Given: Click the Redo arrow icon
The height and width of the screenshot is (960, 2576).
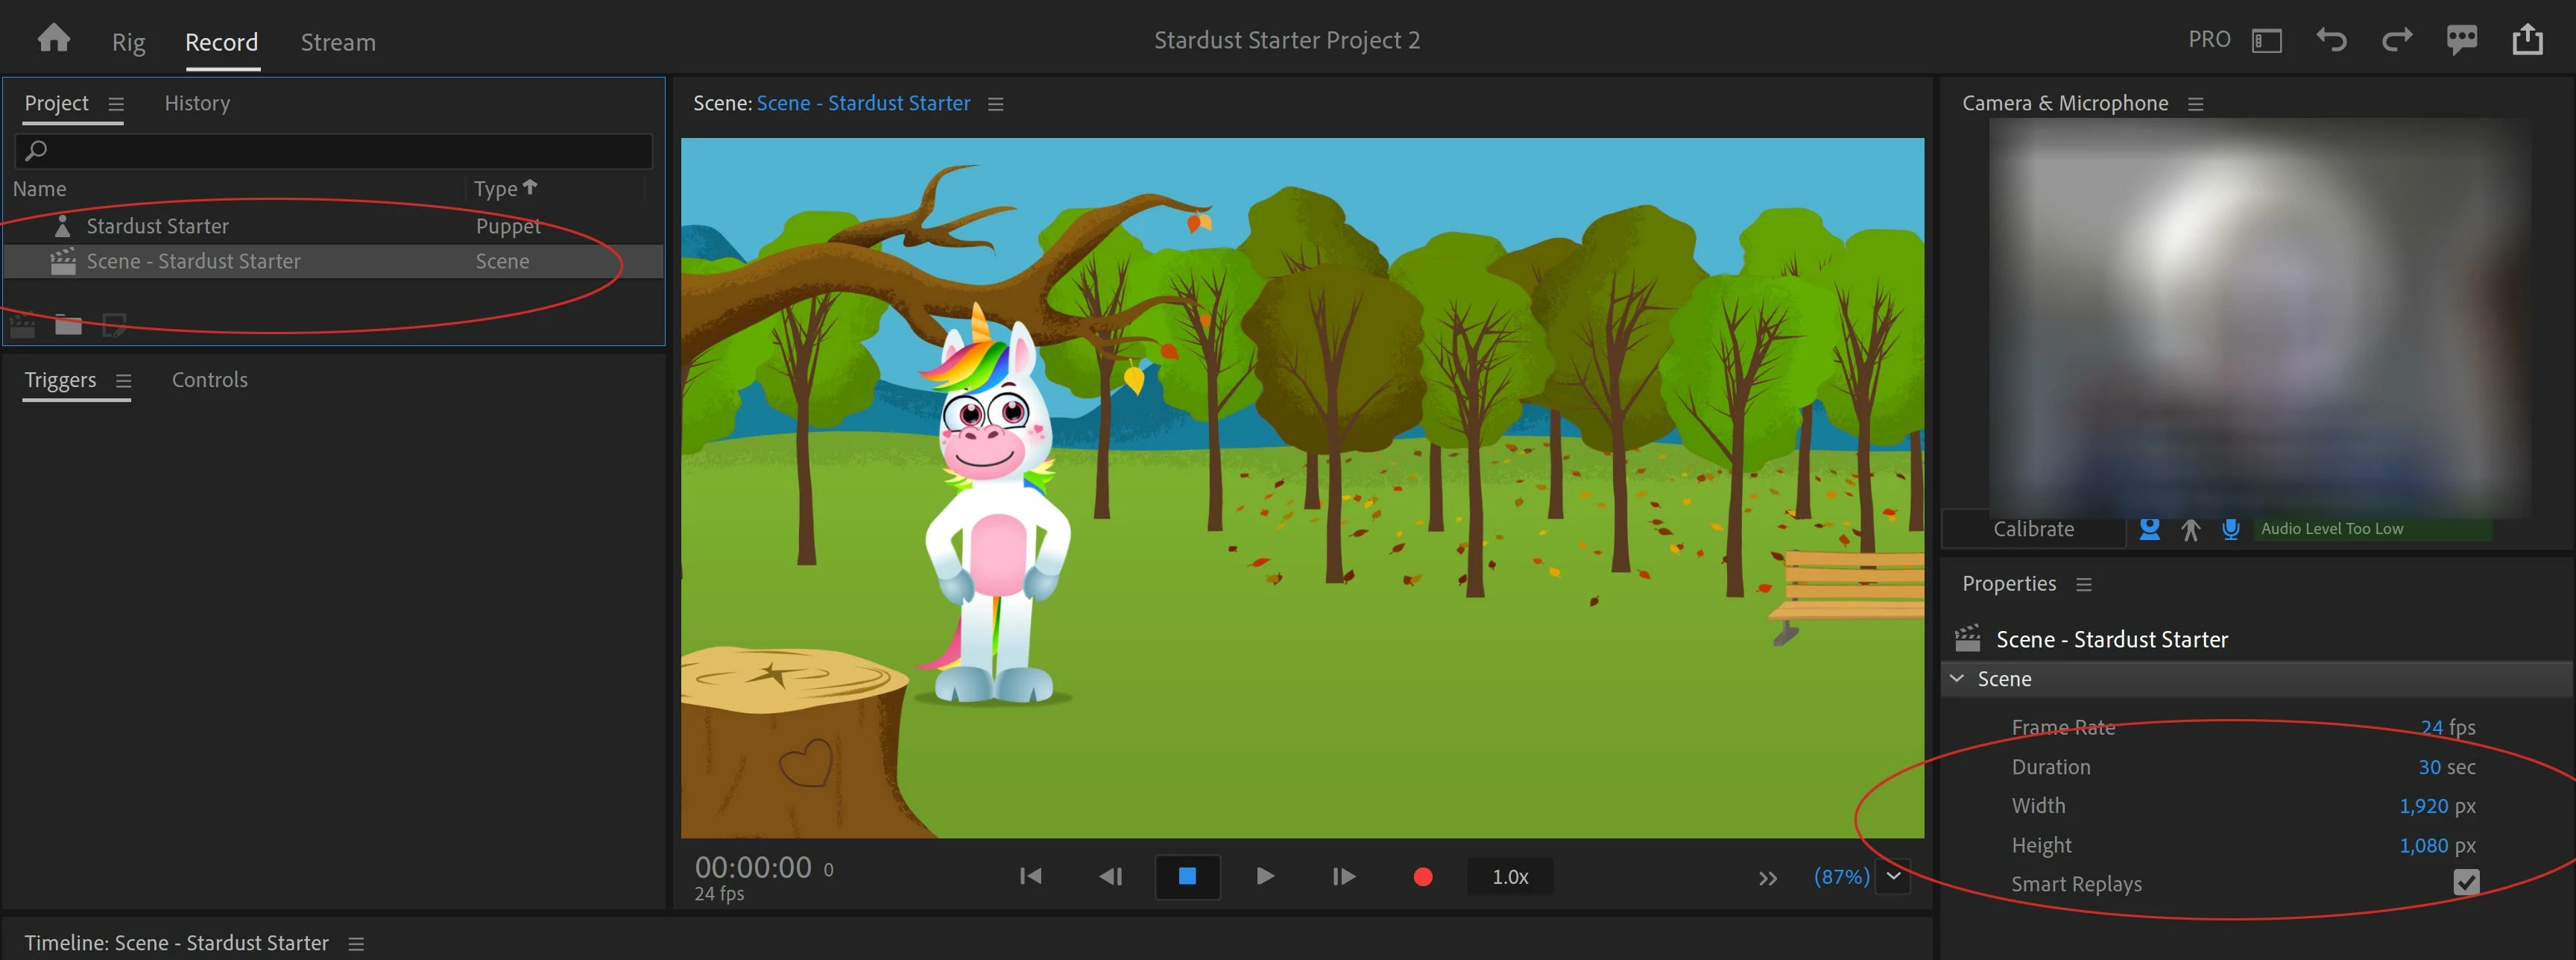Looking at the screenshot, I should [x=2397, y=40].
